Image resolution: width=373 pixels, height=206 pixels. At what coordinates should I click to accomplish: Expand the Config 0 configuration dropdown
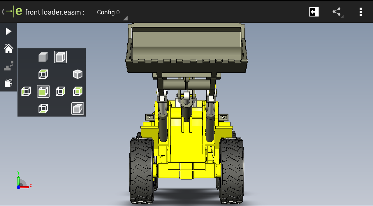(x=108, y=12)
